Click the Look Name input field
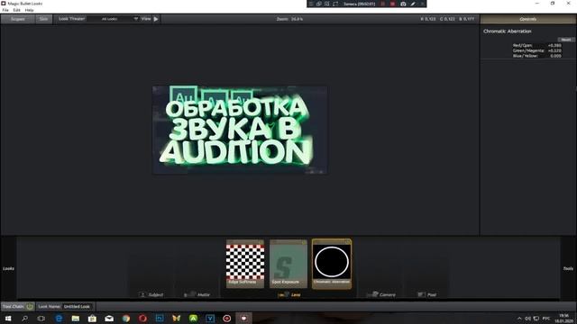The width and height of the screenshot is (577, 324). (x=78, y=306)
